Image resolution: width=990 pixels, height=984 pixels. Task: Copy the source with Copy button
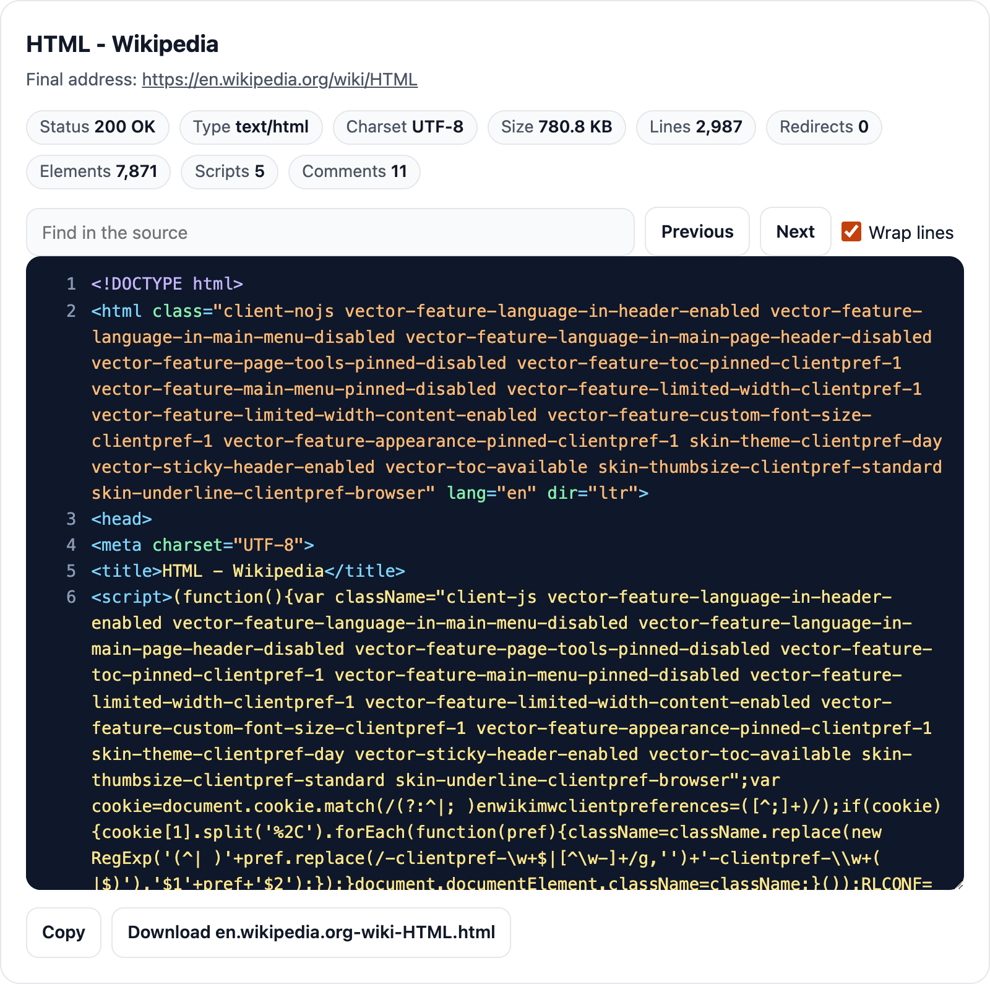point(64,932)
